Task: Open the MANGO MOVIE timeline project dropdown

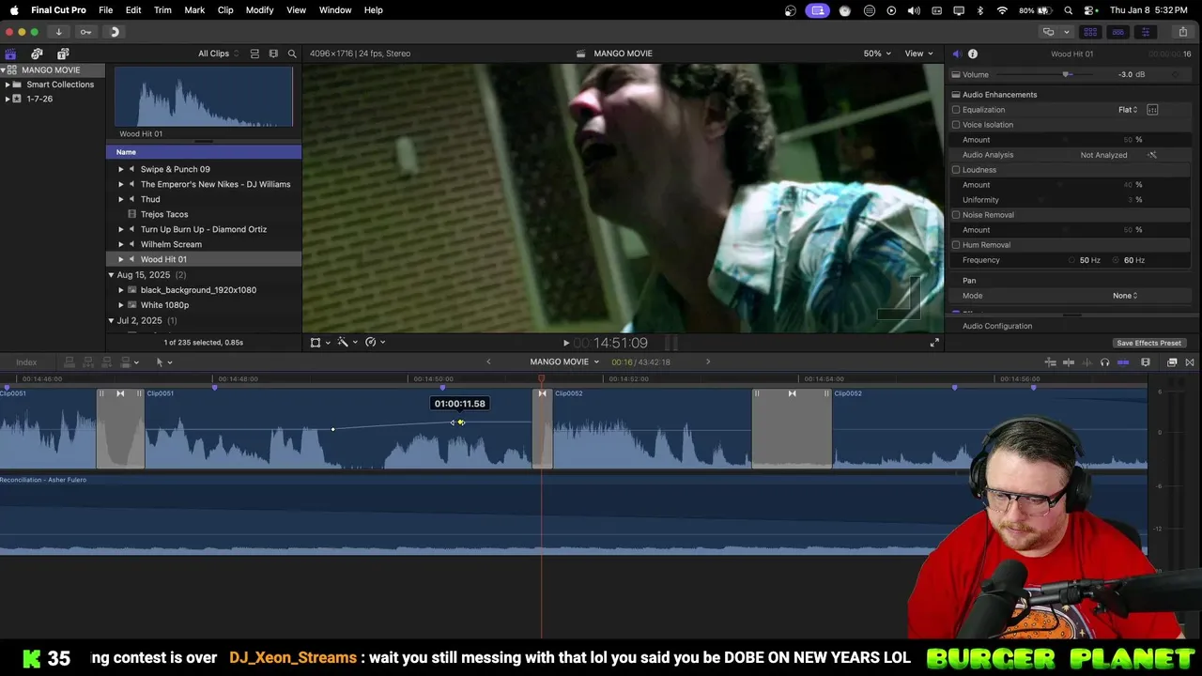Action: coord(564,362)
